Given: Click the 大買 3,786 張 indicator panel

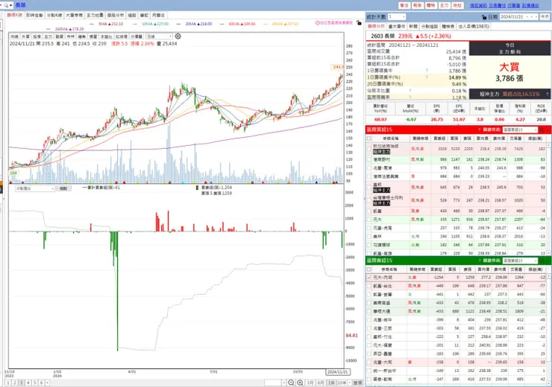Looking at the screenshot, I should 509,72.
